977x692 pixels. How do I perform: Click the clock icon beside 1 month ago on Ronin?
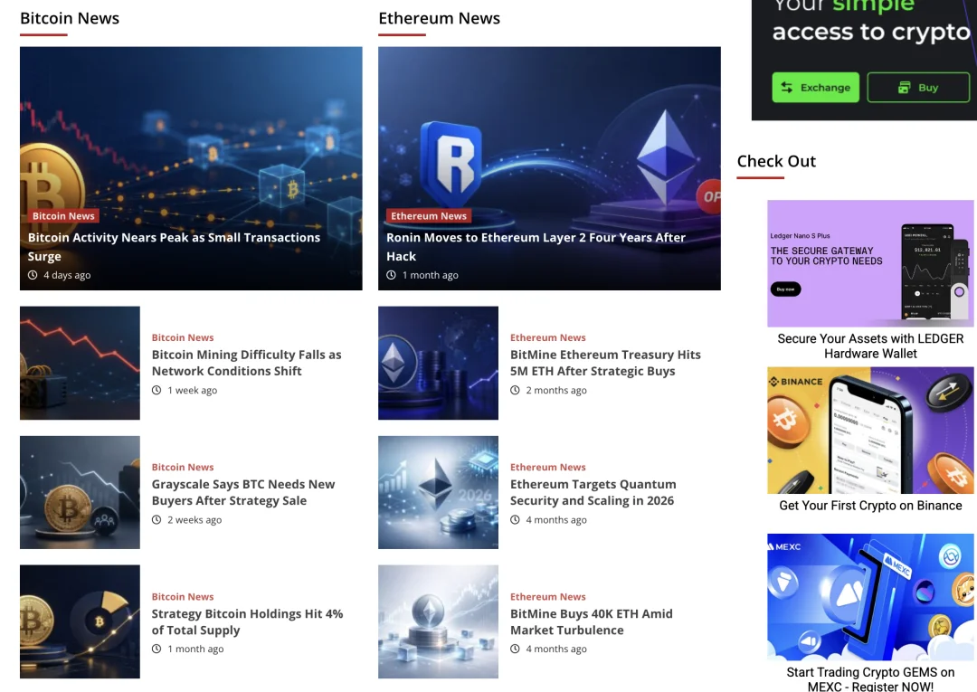pos(391,275)
